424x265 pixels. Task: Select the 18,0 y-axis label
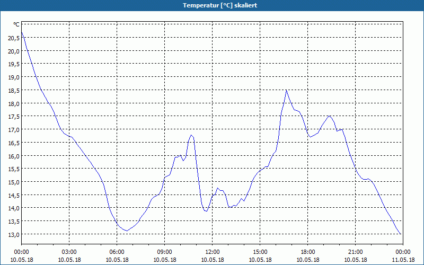click(14, 104)
